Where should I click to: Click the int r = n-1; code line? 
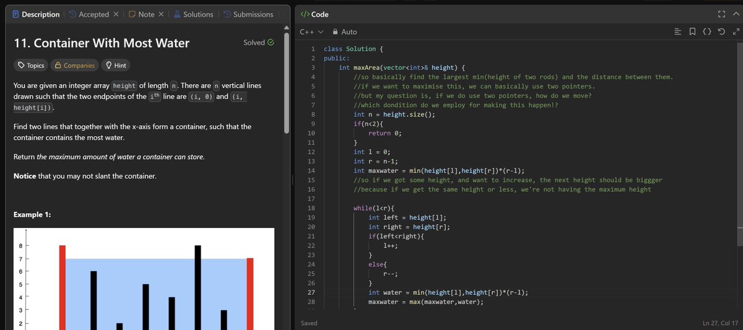tap(376, 161)
